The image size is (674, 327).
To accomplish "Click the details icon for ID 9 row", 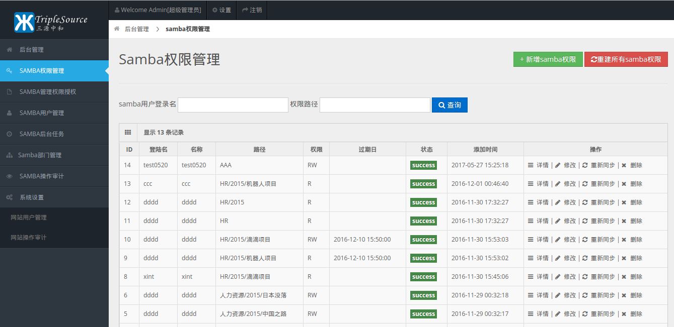I will point(531,258).
